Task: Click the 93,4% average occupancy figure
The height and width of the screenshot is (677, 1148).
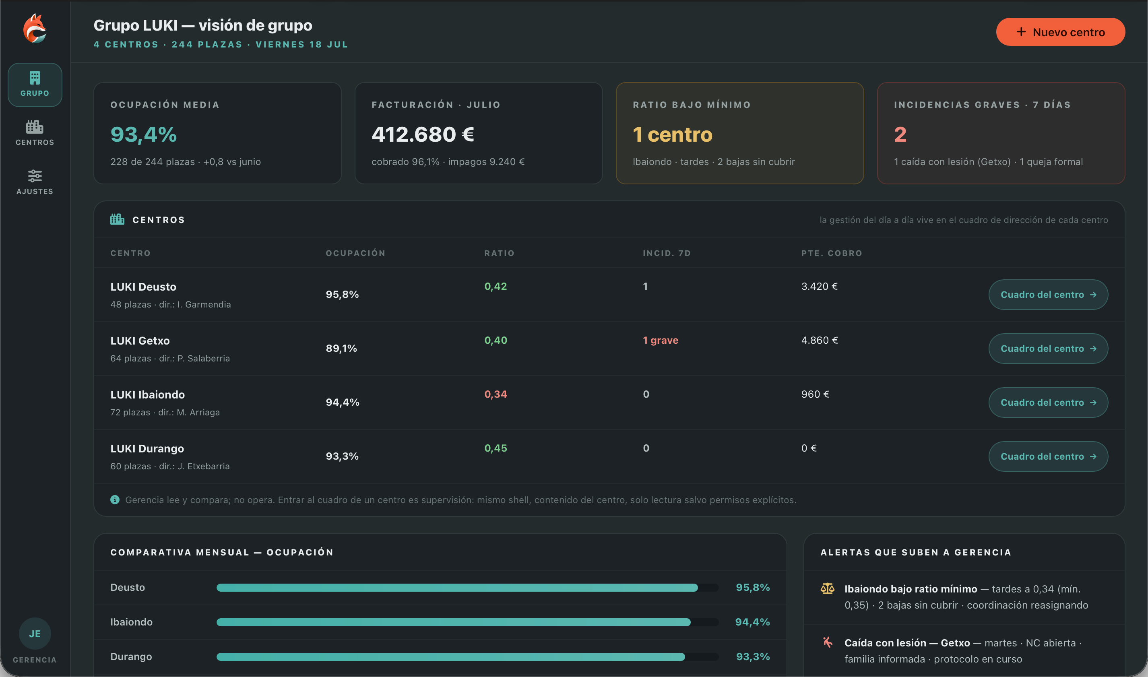Action: [144, 134]
